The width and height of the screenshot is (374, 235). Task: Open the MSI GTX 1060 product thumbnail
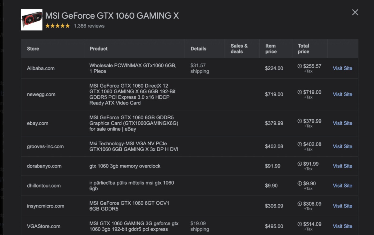pyautogui.click(x=32, y=20)
